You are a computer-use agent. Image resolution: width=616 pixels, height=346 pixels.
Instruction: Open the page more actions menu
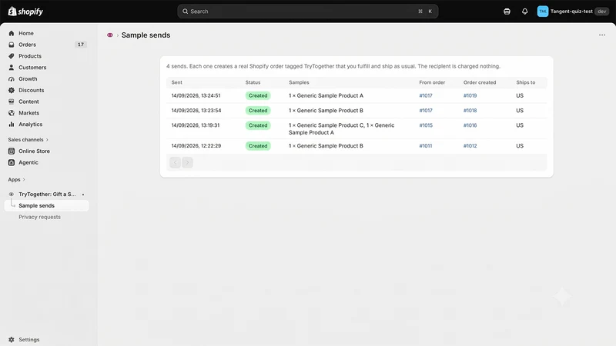pos(602,35)
